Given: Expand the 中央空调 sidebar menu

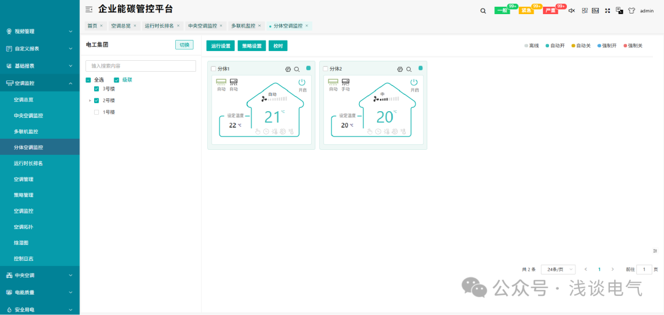Looking at the screenshot, I should [x=40, y=275].
